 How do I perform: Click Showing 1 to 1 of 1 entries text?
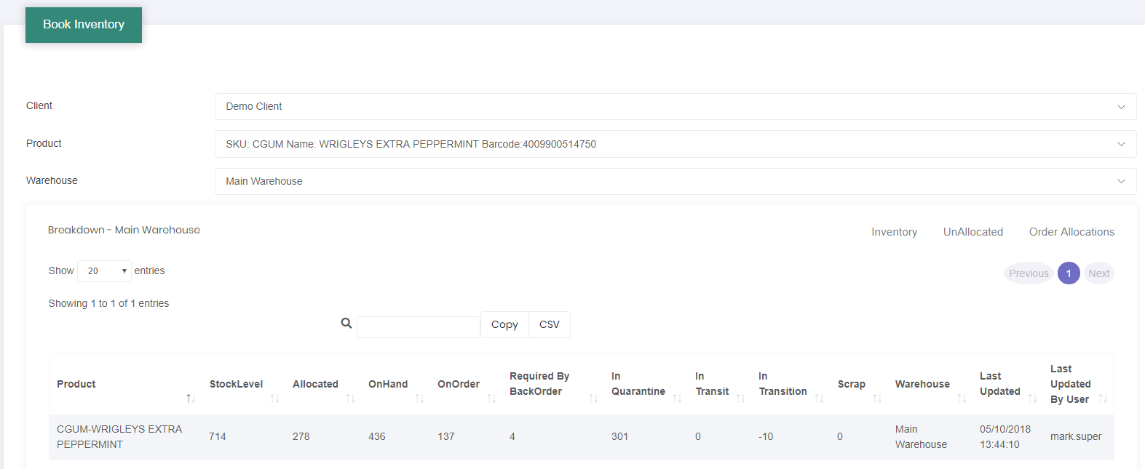point(108,303)
